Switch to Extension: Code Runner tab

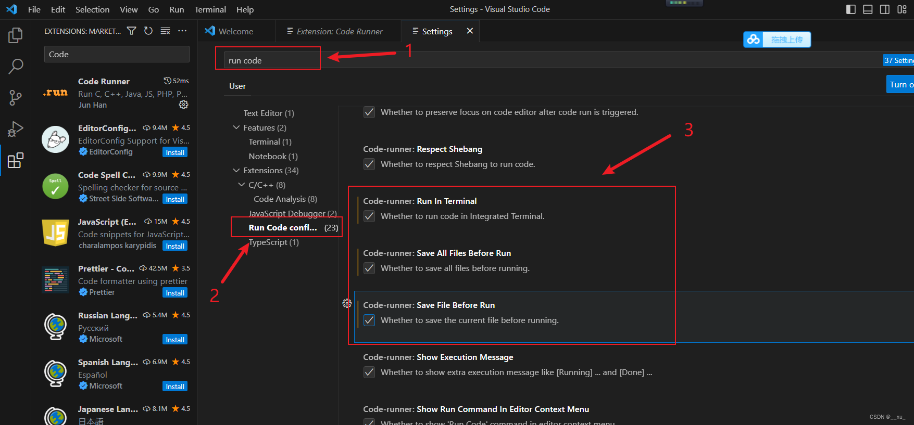339,31
